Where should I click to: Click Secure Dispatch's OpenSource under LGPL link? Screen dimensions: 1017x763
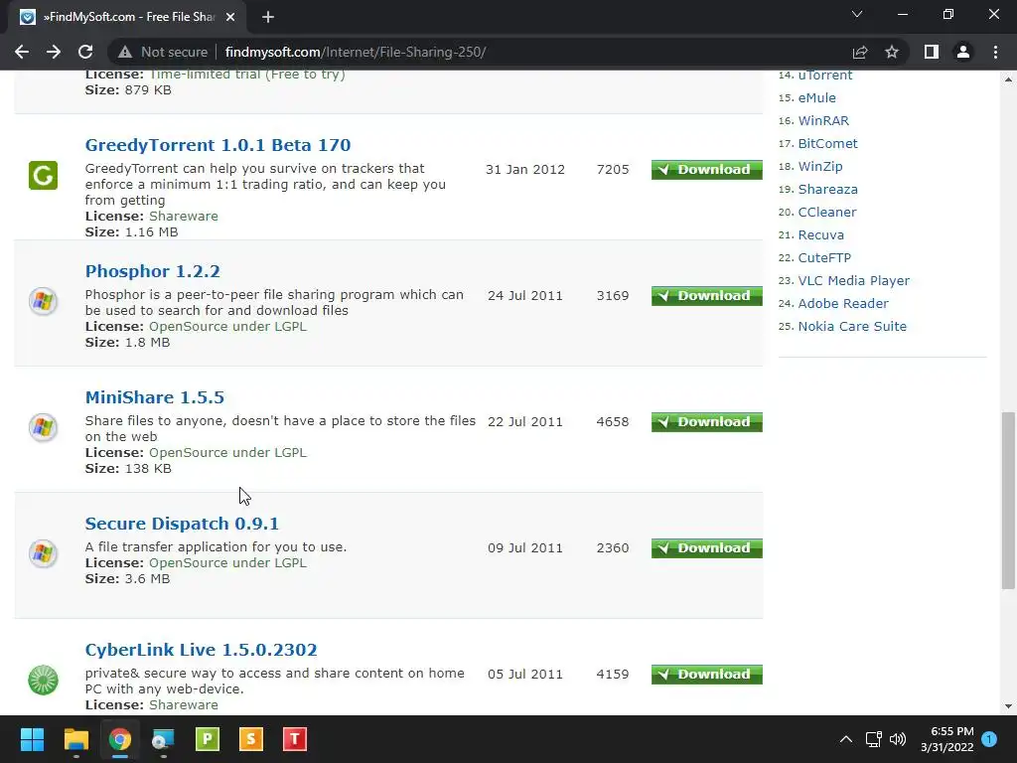coord(227,562)
